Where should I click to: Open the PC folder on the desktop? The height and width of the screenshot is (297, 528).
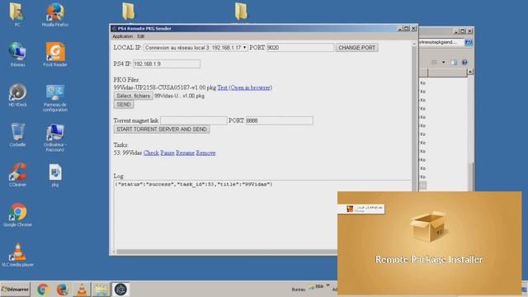pos(16,14)
